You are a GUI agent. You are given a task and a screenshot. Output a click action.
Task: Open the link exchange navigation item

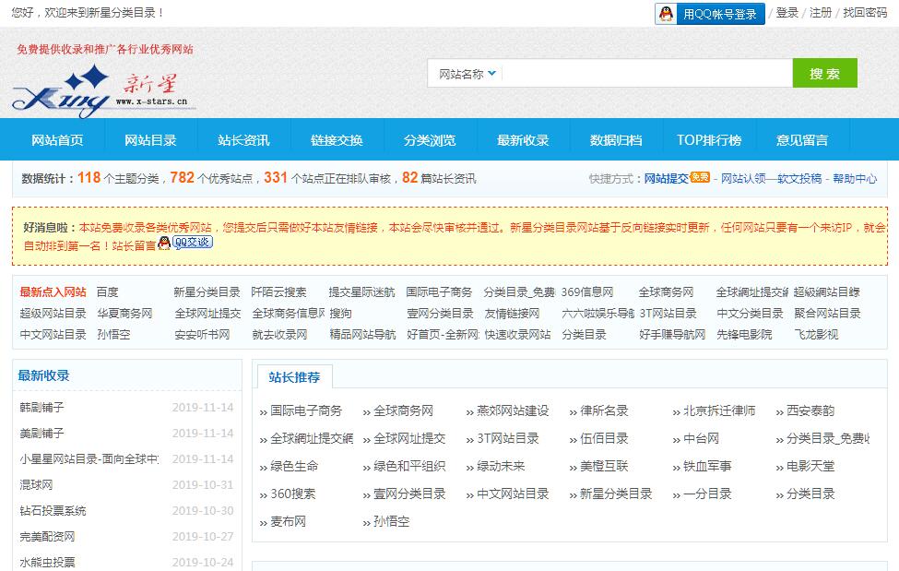(337, 140)
